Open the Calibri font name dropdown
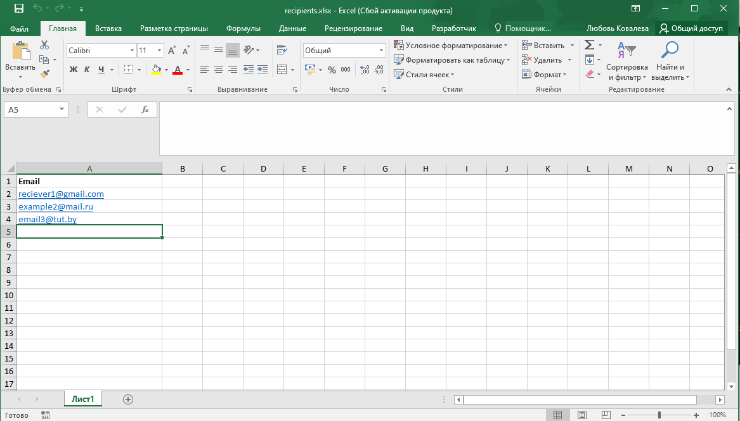Viewport: 740px width, 421px height. (x=132, y=51)
